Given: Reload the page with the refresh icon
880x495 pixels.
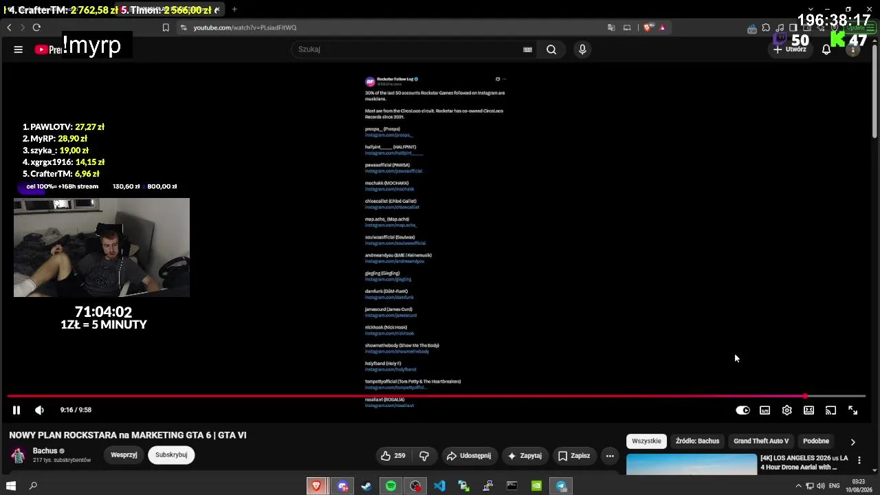Looking at the screenshot, I should [x=36, y=27].
